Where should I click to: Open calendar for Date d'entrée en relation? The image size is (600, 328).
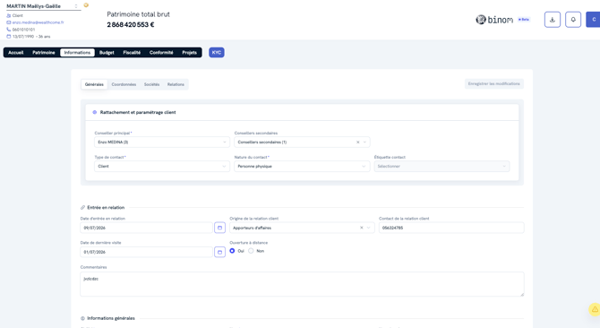pos(219,228)
